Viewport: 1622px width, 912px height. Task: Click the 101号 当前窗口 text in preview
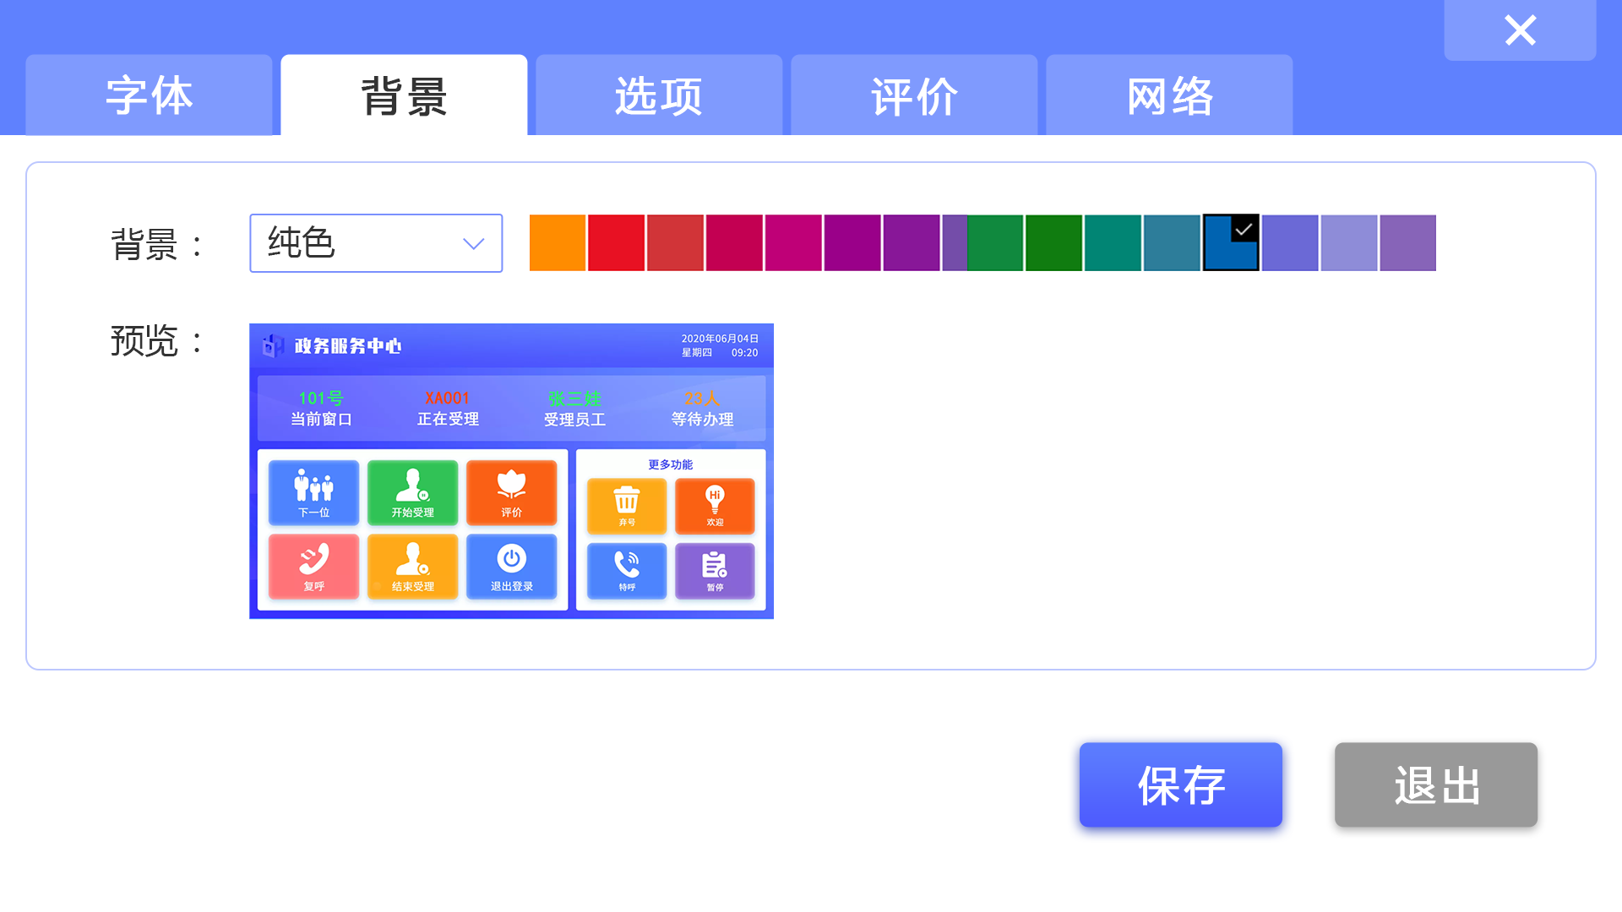point(321,409)
